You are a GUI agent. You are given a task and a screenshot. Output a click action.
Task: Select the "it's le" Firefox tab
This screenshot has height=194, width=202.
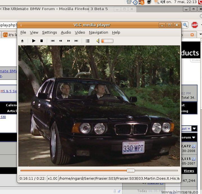pos(10,35)
